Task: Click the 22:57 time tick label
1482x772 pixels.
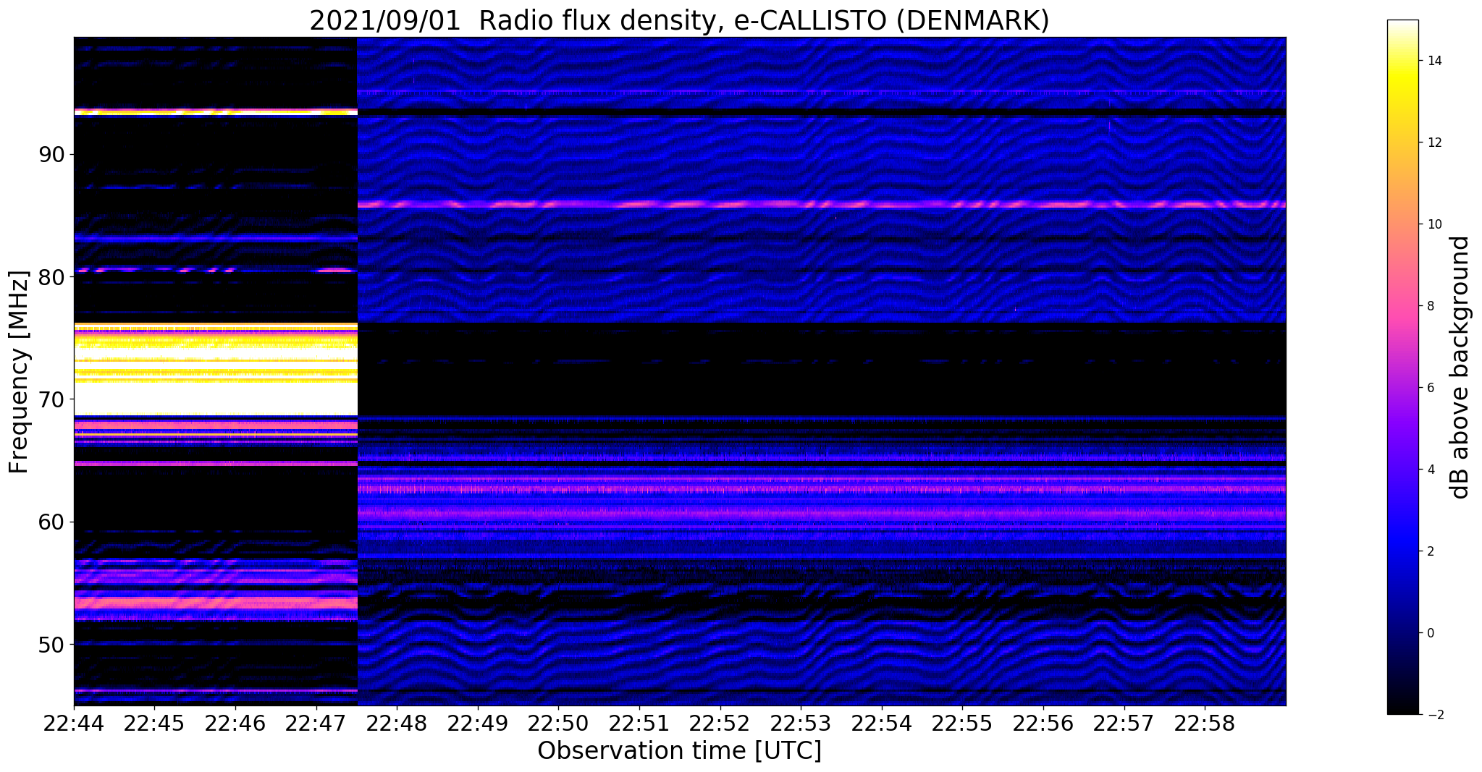Action: click(1124, 724)
